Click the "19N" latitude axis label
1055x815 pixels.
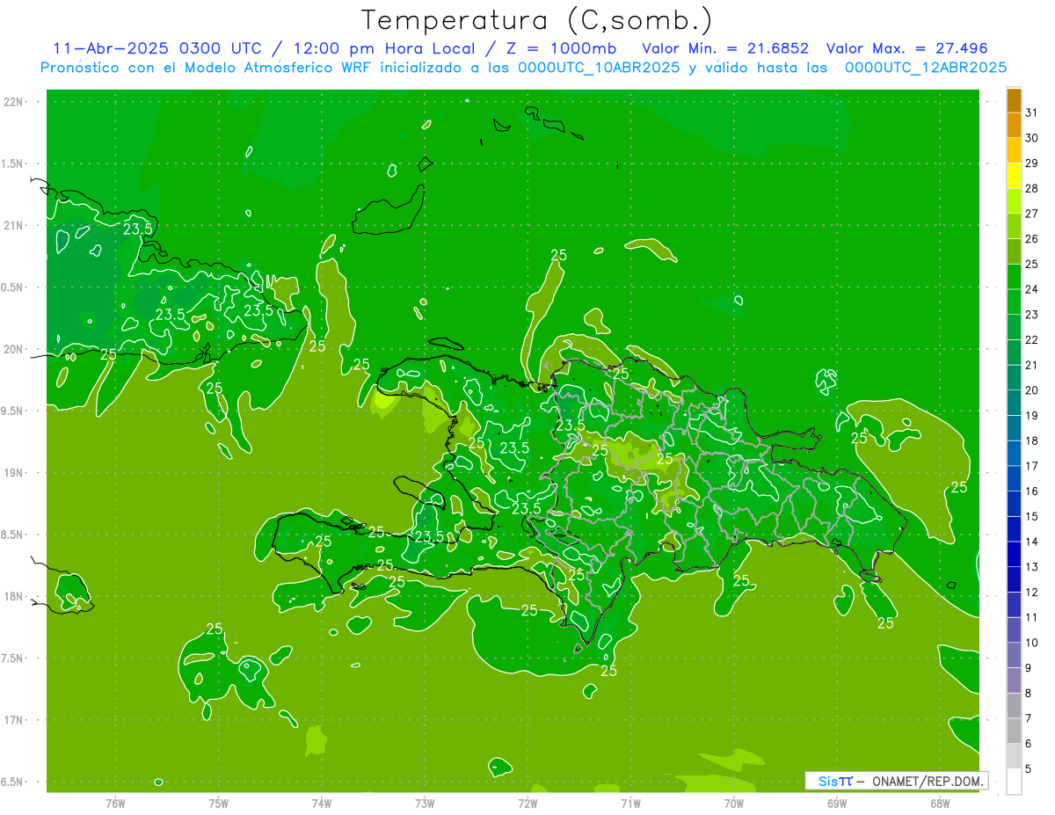[x=12, y=473]
